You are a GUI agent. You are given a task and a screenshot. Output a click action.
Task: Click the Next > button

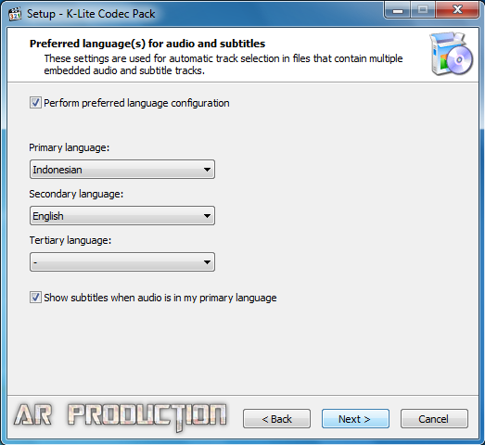(x=355, y=419)
